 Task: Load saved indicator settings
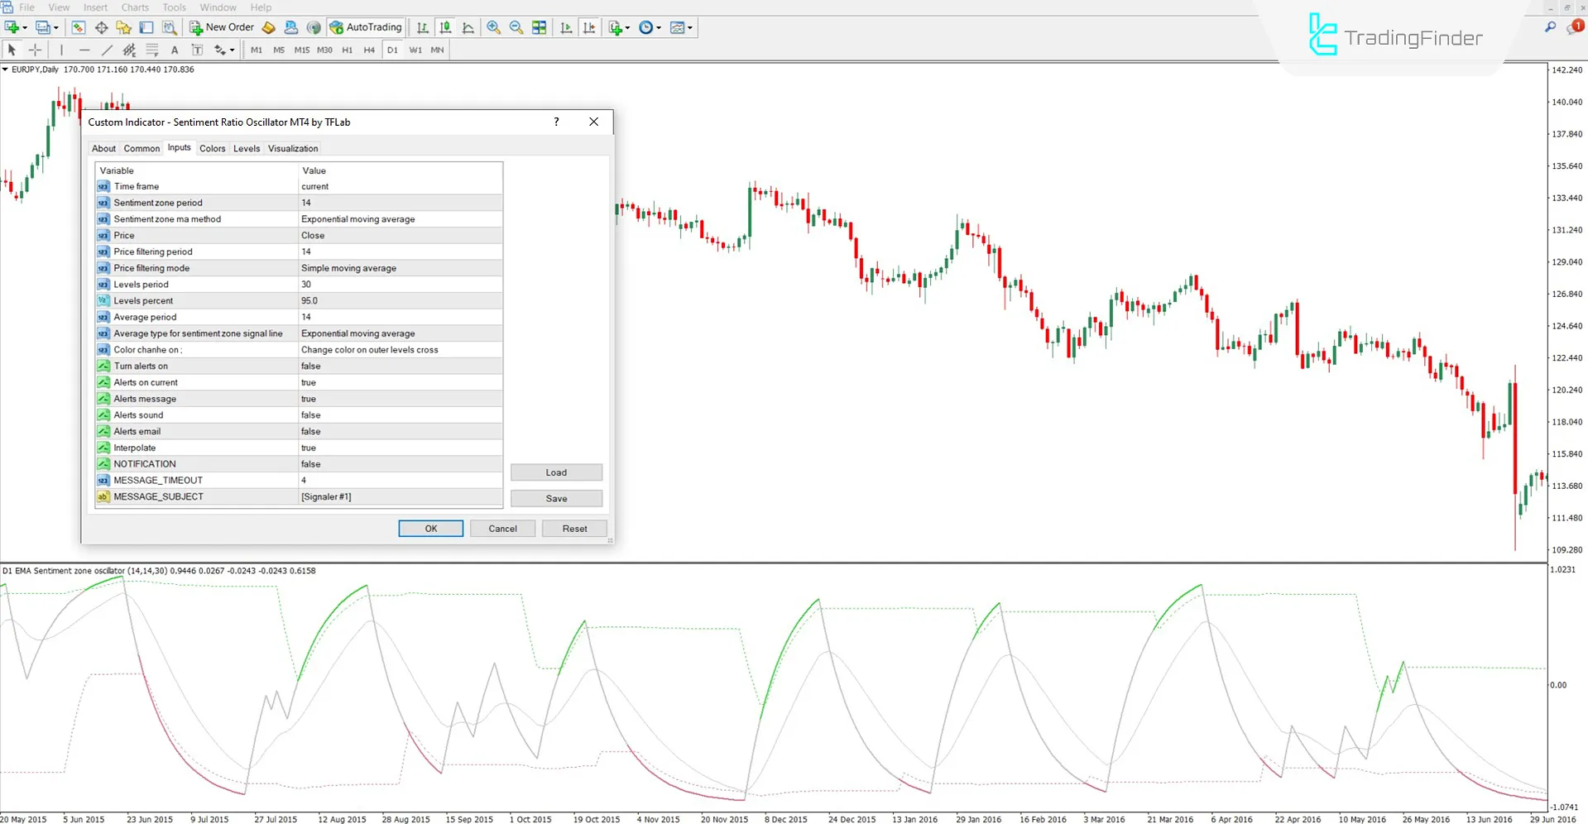click(x=556, y=472)
